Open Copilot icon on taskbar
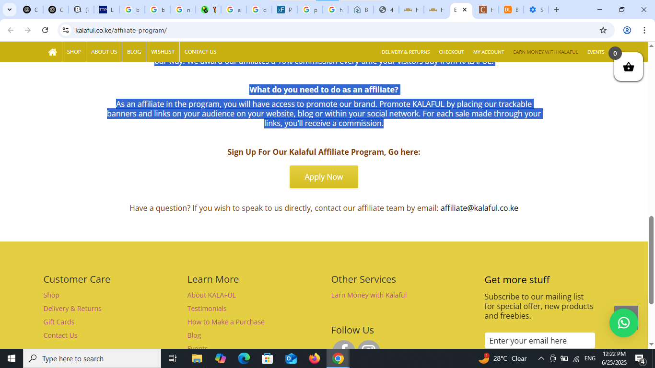This screenshot has width=655, height=368. pyautogui.click(x=221, y=358)
